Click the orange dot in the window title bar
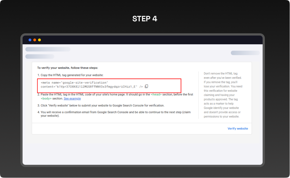This screenshot has height=178, width=290. (35, 40)
